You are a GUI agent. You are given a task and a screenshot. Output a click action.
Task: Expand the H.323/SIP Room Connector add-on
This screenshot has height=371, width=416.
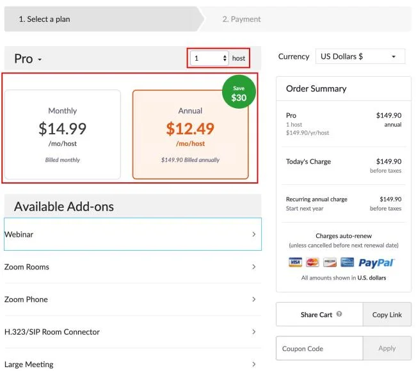[132, 332]
